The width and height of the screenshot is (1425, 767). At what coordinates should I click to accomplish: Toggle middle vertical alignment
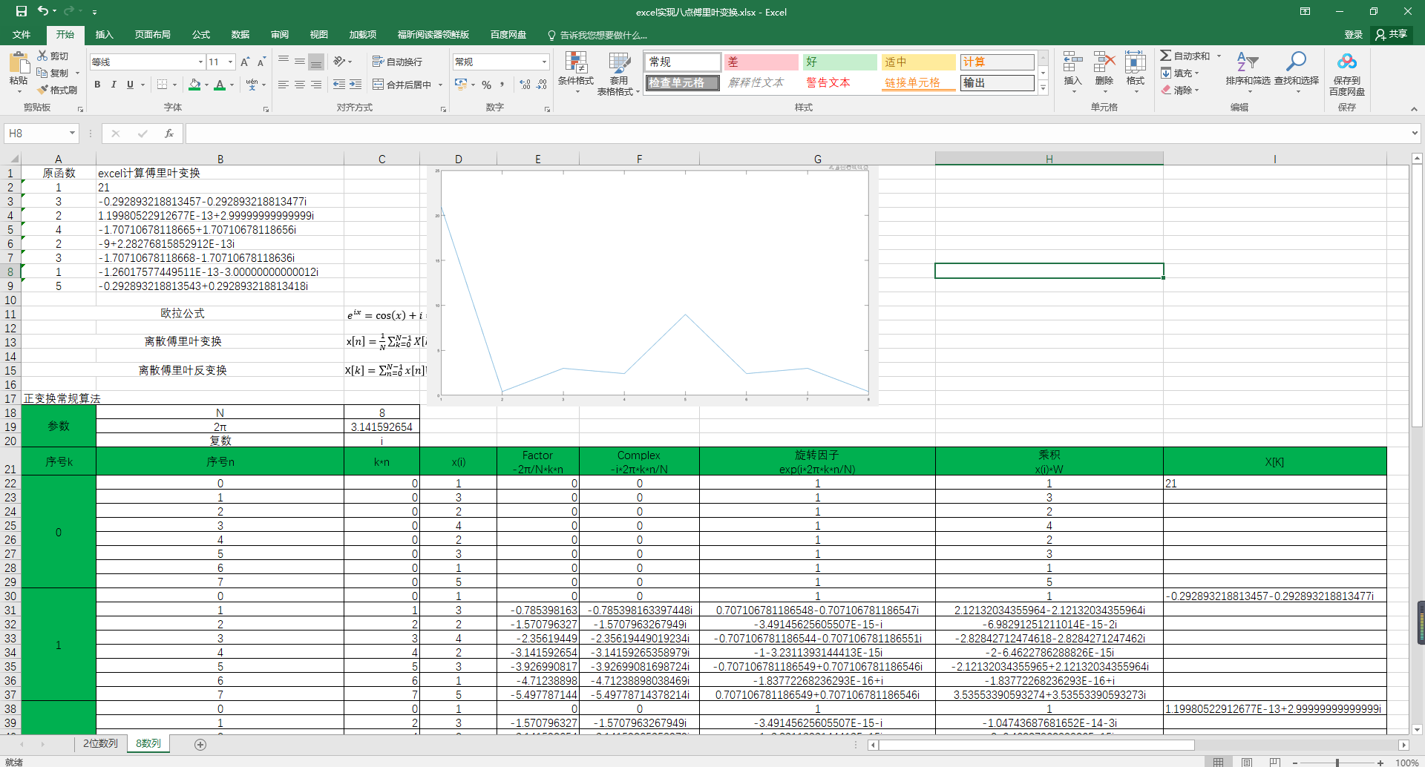click(300, 61)
